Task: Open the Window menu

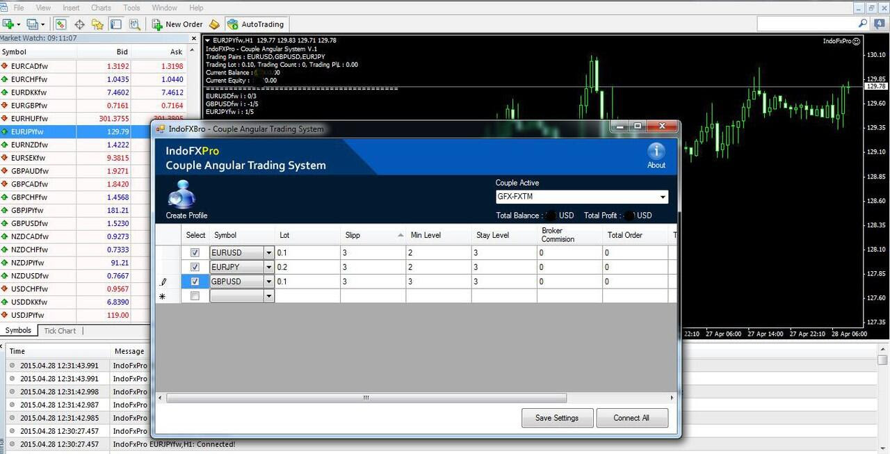Action: 164,8
